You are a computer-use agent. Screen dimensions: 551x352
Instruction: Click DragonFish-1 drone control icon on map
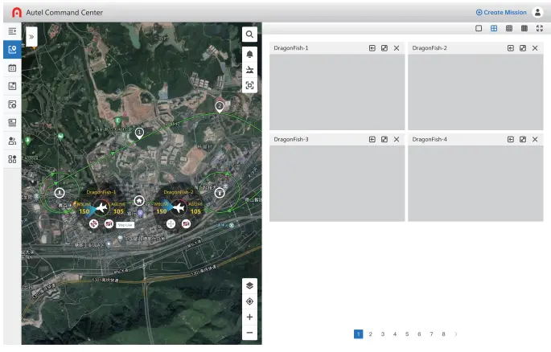point(93,223)
